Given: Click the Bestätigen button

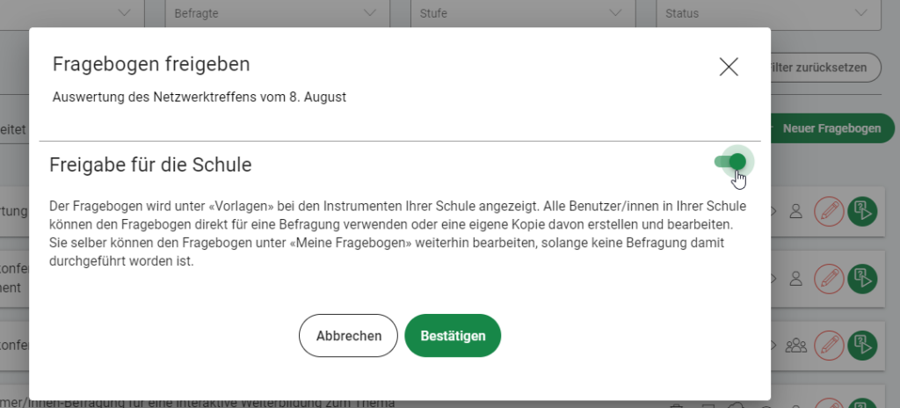Looking at the screenshot, I should pos(453,336).
